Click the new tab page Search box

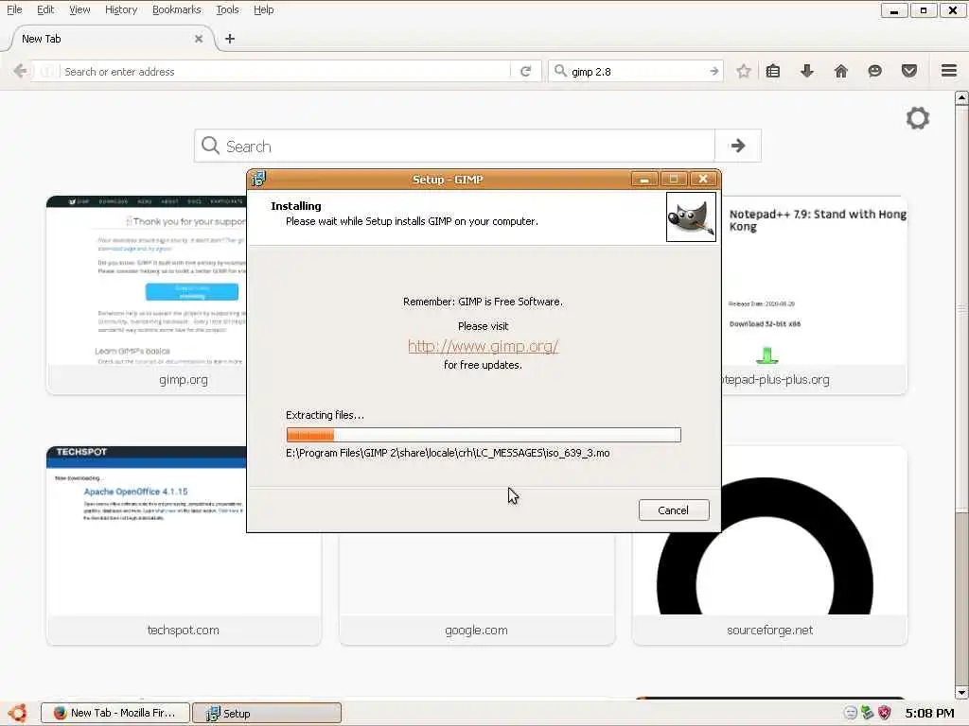(x=455, y=146)
